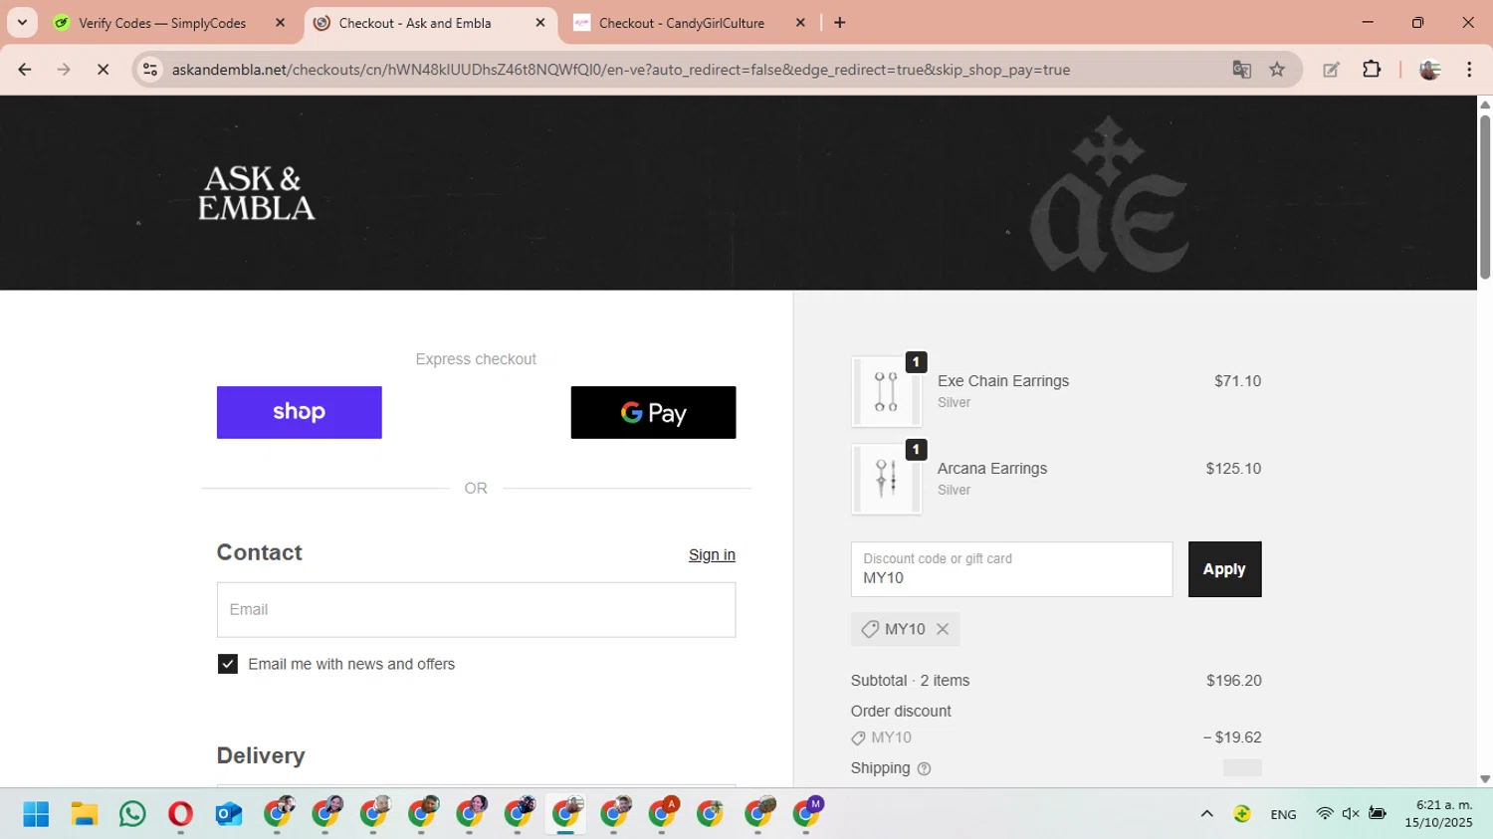The width and height of the screenshot is (1493, 839).
Task: Open the extensions puzzle icon
Action: [x=1372, y=70]
